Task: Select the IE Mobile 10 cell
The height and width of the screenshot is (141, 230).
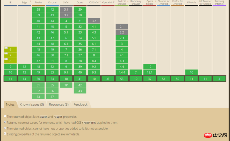Action: point(191,72)
